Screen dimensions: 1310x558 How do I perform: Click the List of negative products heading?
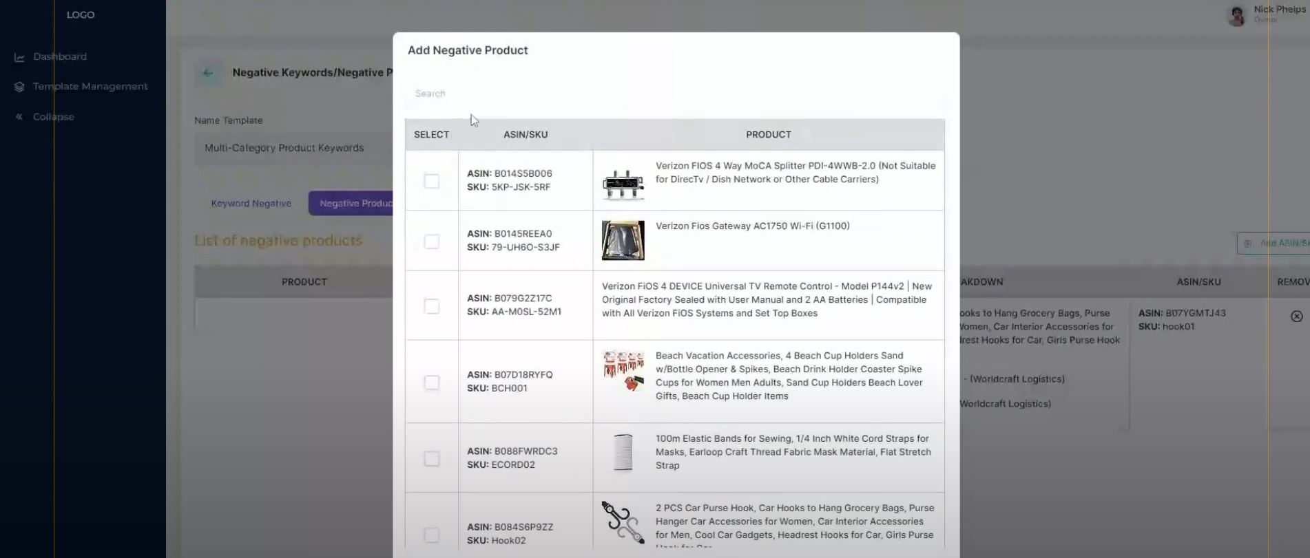(x=278, y=240)
